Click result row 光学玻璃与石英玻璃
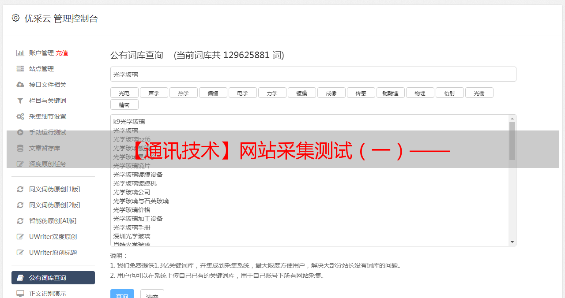Image resolution: width=565 pixels, height=298 pixels. 141,201
